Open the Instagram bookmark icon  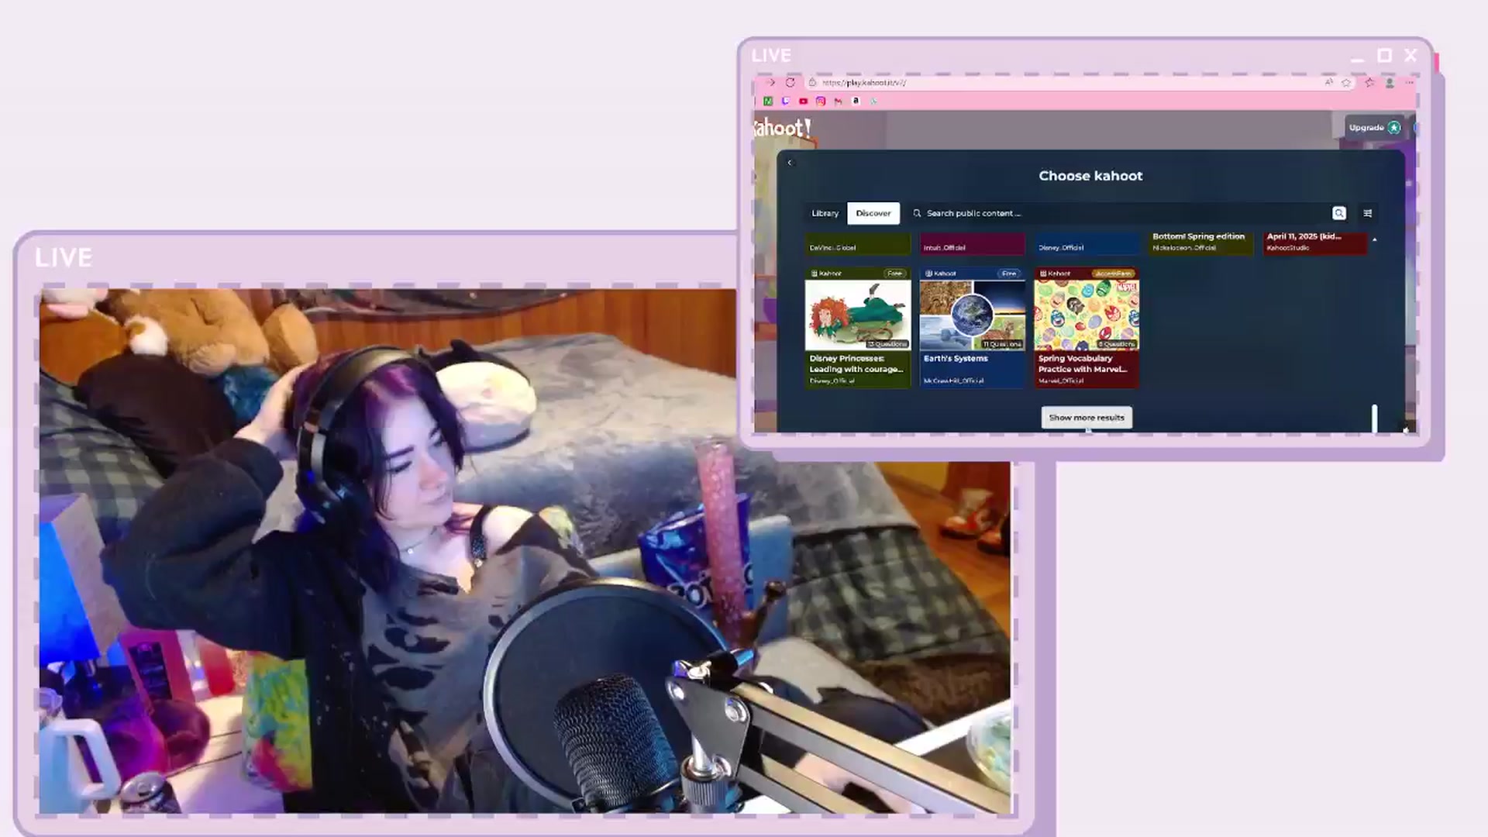[x=821, y=101]
